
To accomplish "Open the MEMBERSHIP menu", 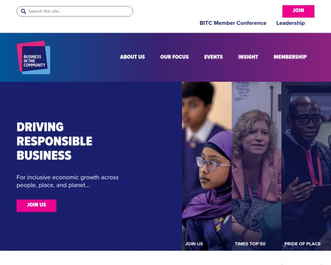I will 290,57.
